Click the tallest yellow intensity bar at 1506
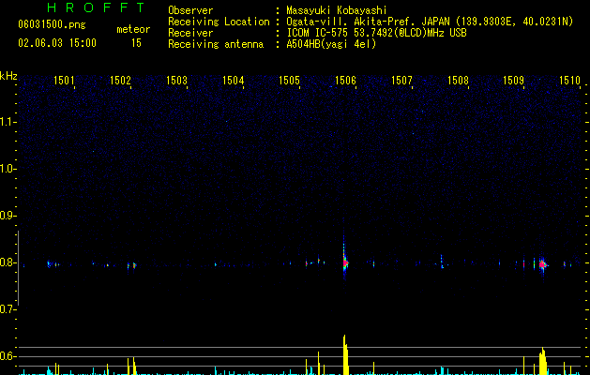 (346, 354)
